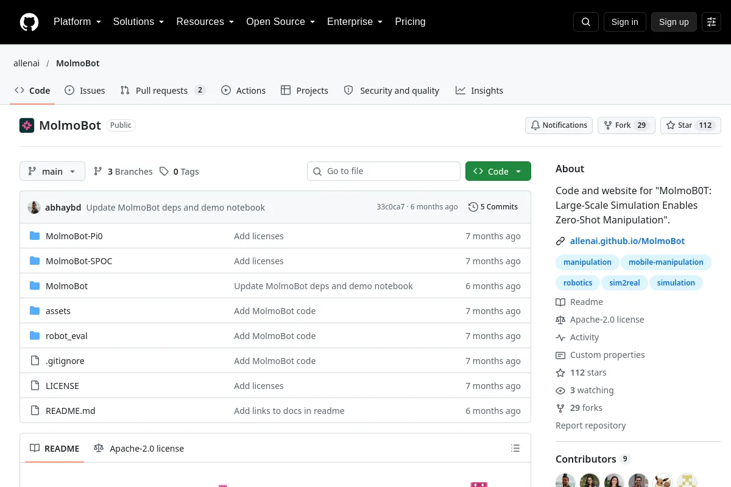Click the branch icon beside 3 Branches

point(98,172)
